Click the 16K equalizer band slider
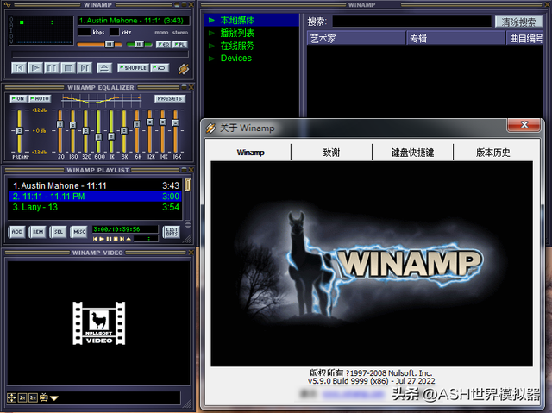The width and height of the screenshot is (552, 413). pyautogui.click(x=175, y=131)
